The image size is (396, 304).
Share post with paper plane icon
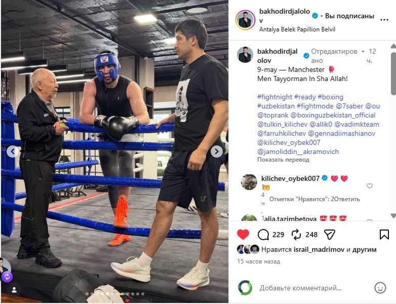329,235
